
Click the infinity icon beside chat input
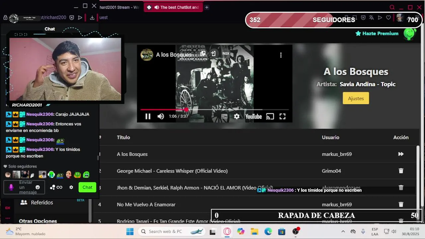59,187
